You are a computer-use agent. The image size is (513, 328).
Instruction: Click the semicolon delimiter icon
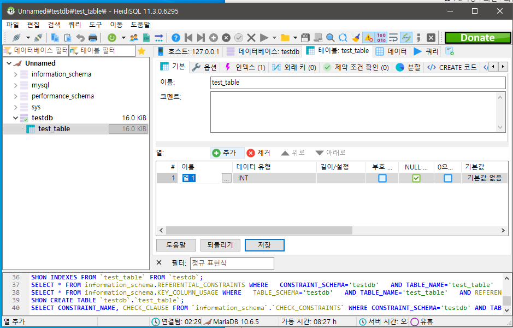coord(418,38)
